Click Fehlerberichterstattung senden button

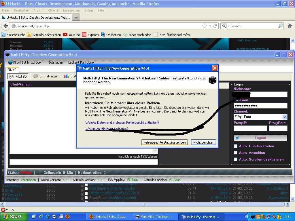(164, 142)
